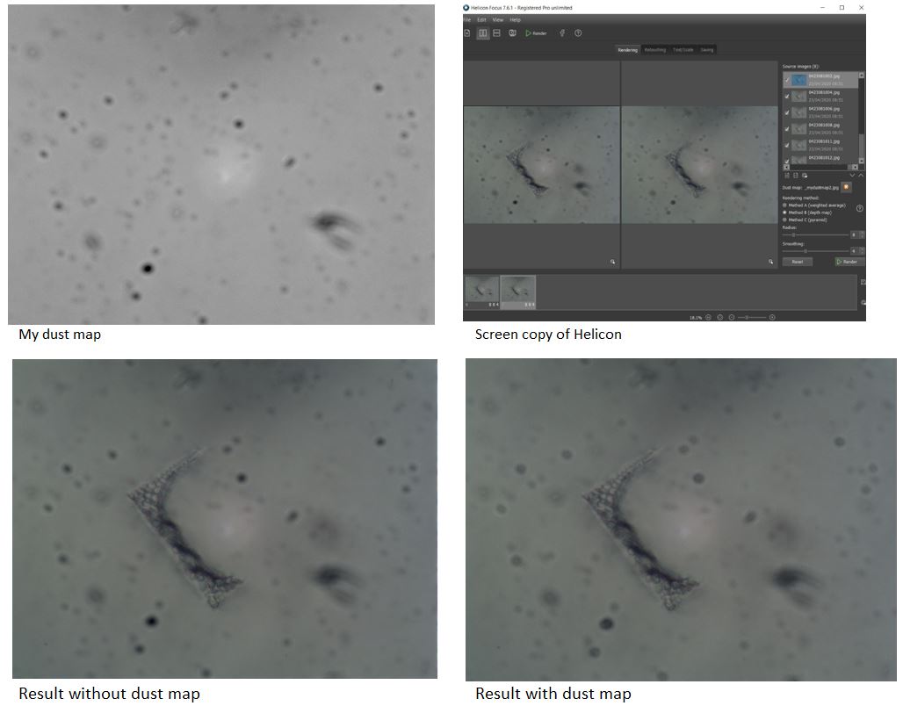The width and height of the screenshot is (903, 706).
Task: Click the second icon below the source images list
Action: pyautogui.click(x=796, y=176)
